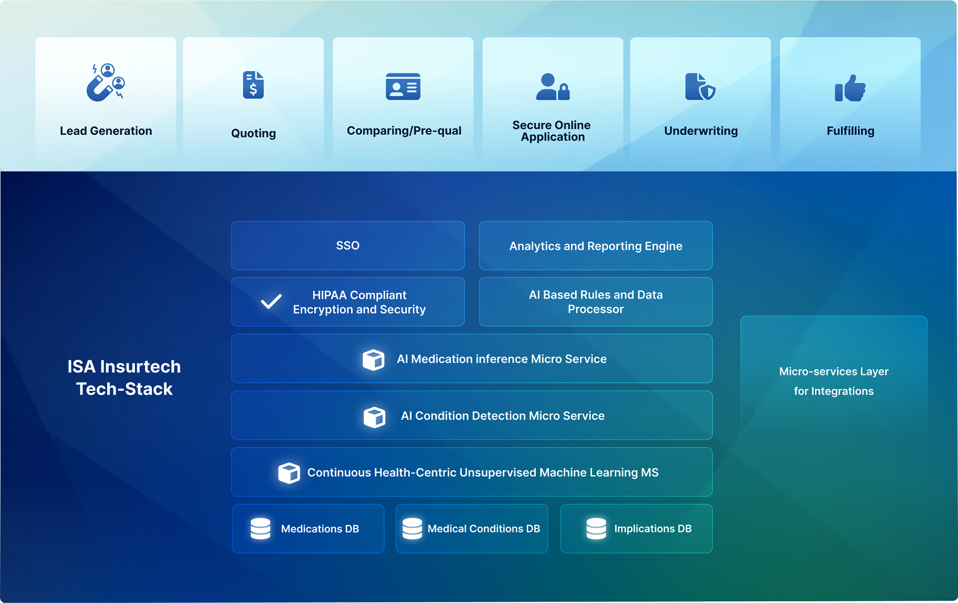The width and height of the screenshot is (958, 603).
Task: Click the Micro-services Layer for Integrations panel
Action: [833, 381]
